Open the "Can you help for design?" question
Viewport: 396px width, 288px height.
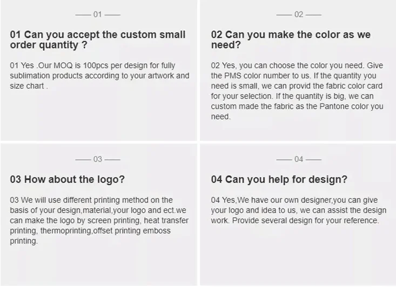coord(279,179)
